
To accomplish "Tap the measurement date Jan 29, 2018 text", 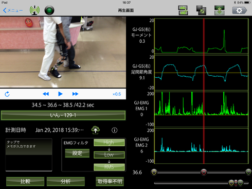I will (60, 130).
